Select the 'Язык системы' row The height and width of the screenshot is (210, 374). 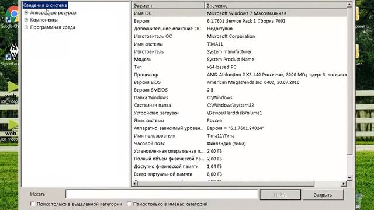click(x=240, y=121)
